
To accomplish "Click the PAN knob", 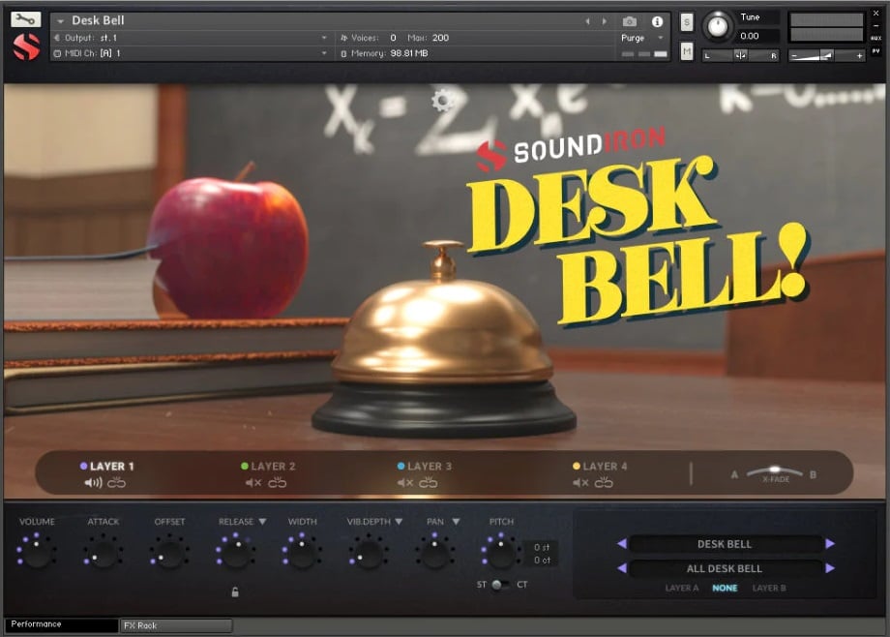I will click(434, 552).
